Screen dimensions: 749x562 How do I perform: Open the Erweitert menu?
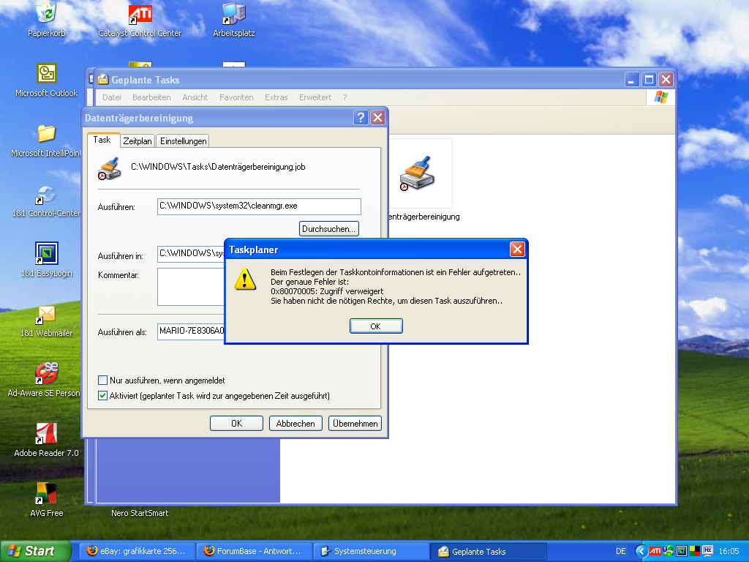point(315,97)
